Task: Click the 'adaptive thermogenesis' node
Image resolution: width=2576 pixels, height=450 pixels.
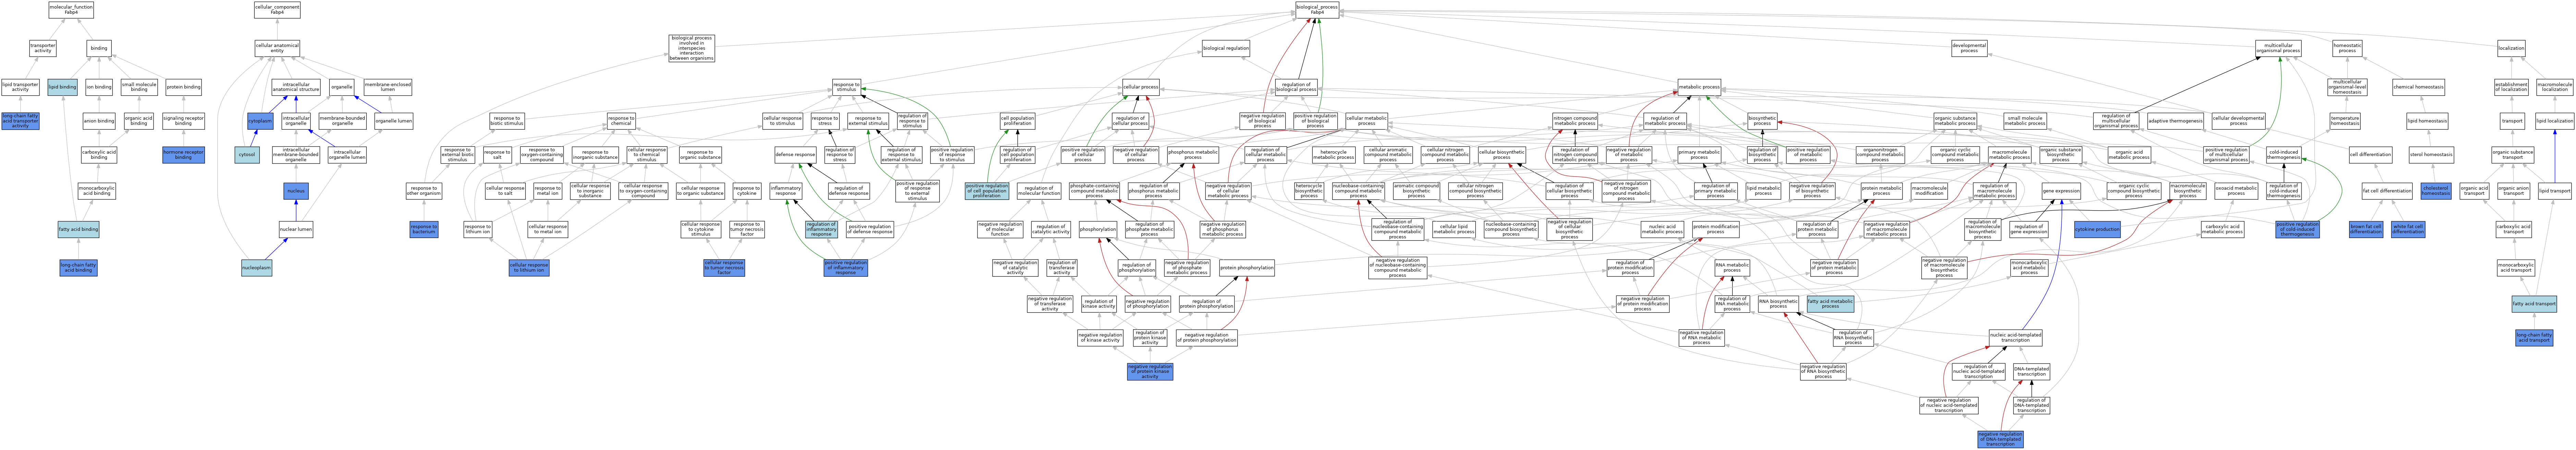Action: pyautogui.click(x=2175, y=121)
